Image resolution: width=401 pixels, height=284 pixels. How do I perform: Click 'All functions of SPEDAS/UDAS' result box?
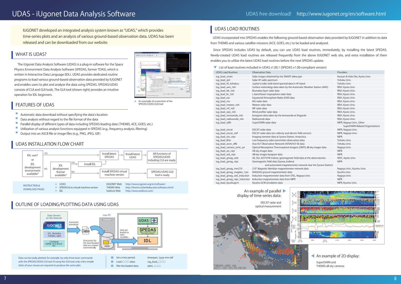click(162, 157)
